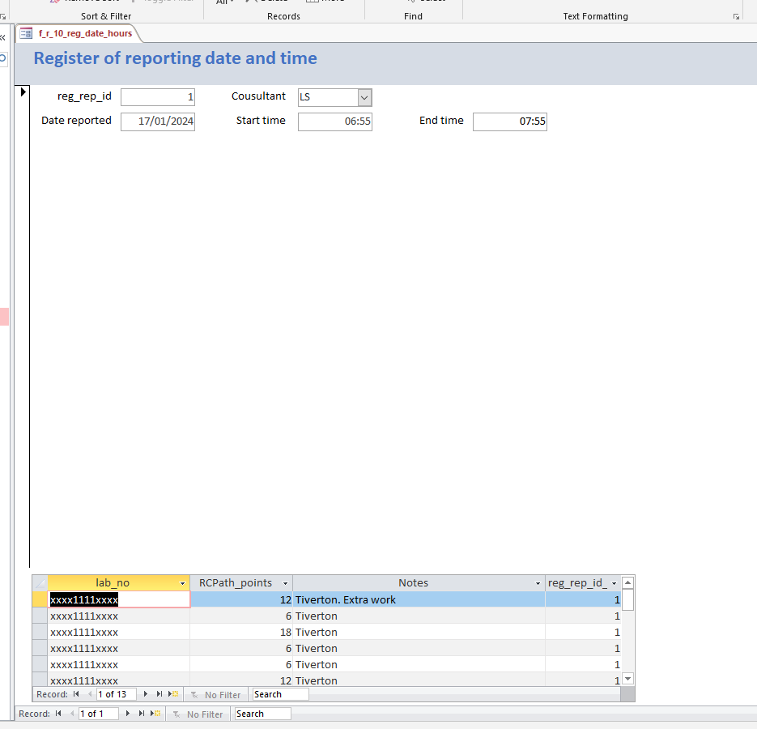Open the RCPath_points column filter dropdown
This screenshot has width=757, height=729.
[285, 583]
